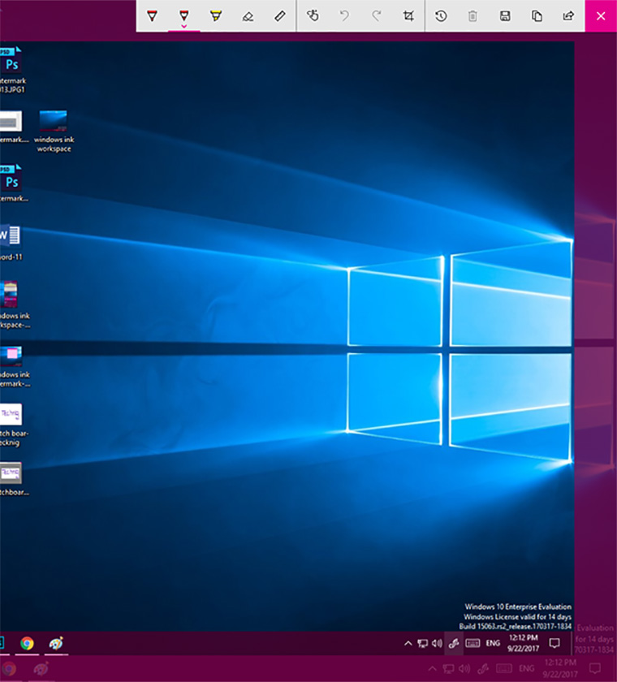Screen dimensions: 617x682
Task: Crop the screen sketch
Action: click(408, 16)
